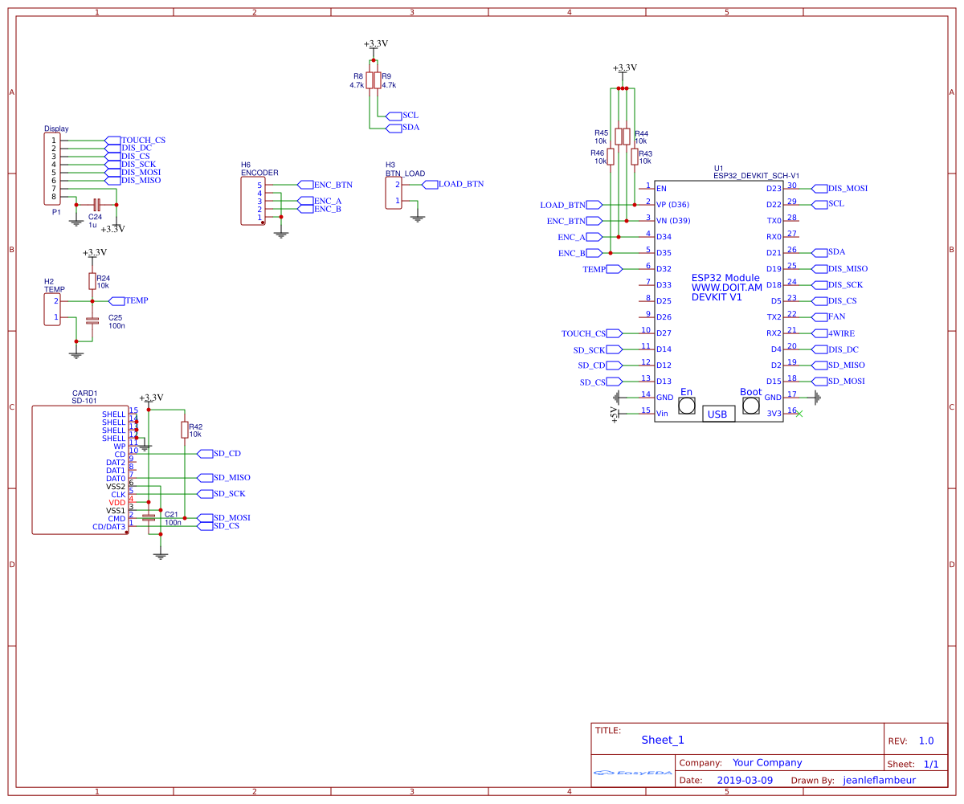Click the Sheet_1 title text field

pos(664,740)
